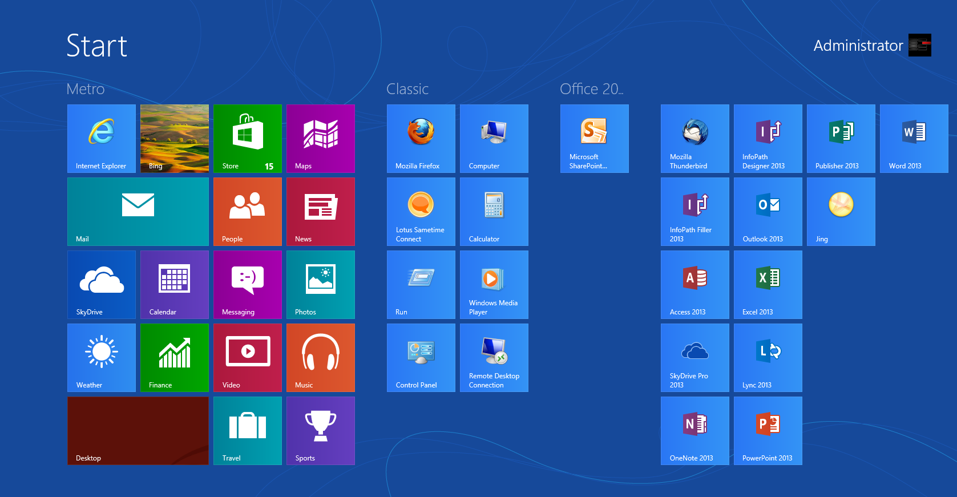Launch Outlook 2013

point(768,212)
